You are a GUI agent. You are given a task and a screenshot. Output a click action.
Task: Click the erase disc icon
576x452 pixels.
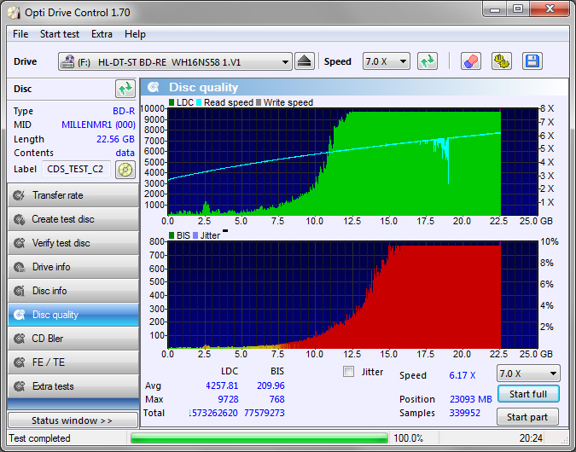pyautogui.click(x=470, y=61)
